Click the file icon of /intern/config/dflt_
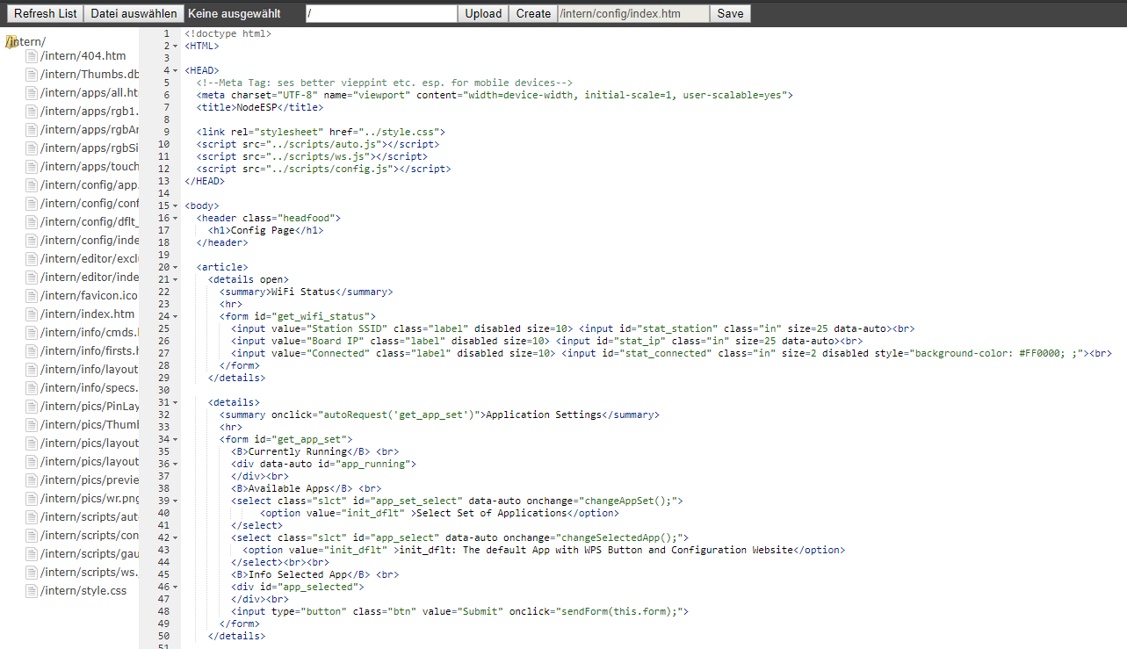Viewport: 1127px width, 649px height. point(32,222)
